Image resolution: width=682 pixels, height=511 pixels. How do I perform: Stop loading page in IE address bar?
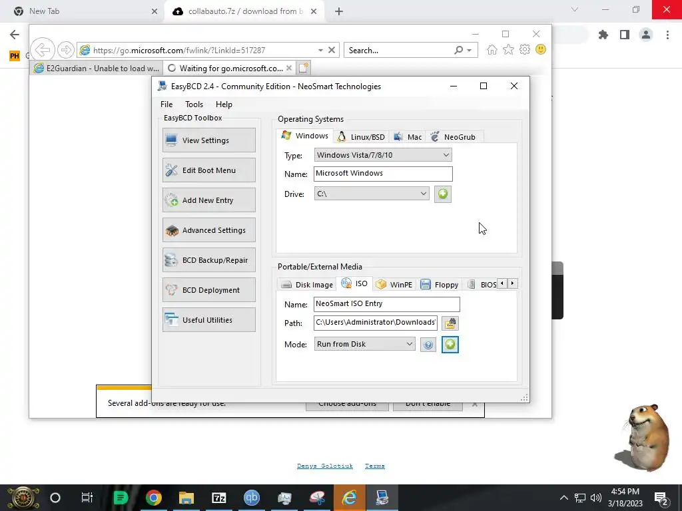point(332,50)
